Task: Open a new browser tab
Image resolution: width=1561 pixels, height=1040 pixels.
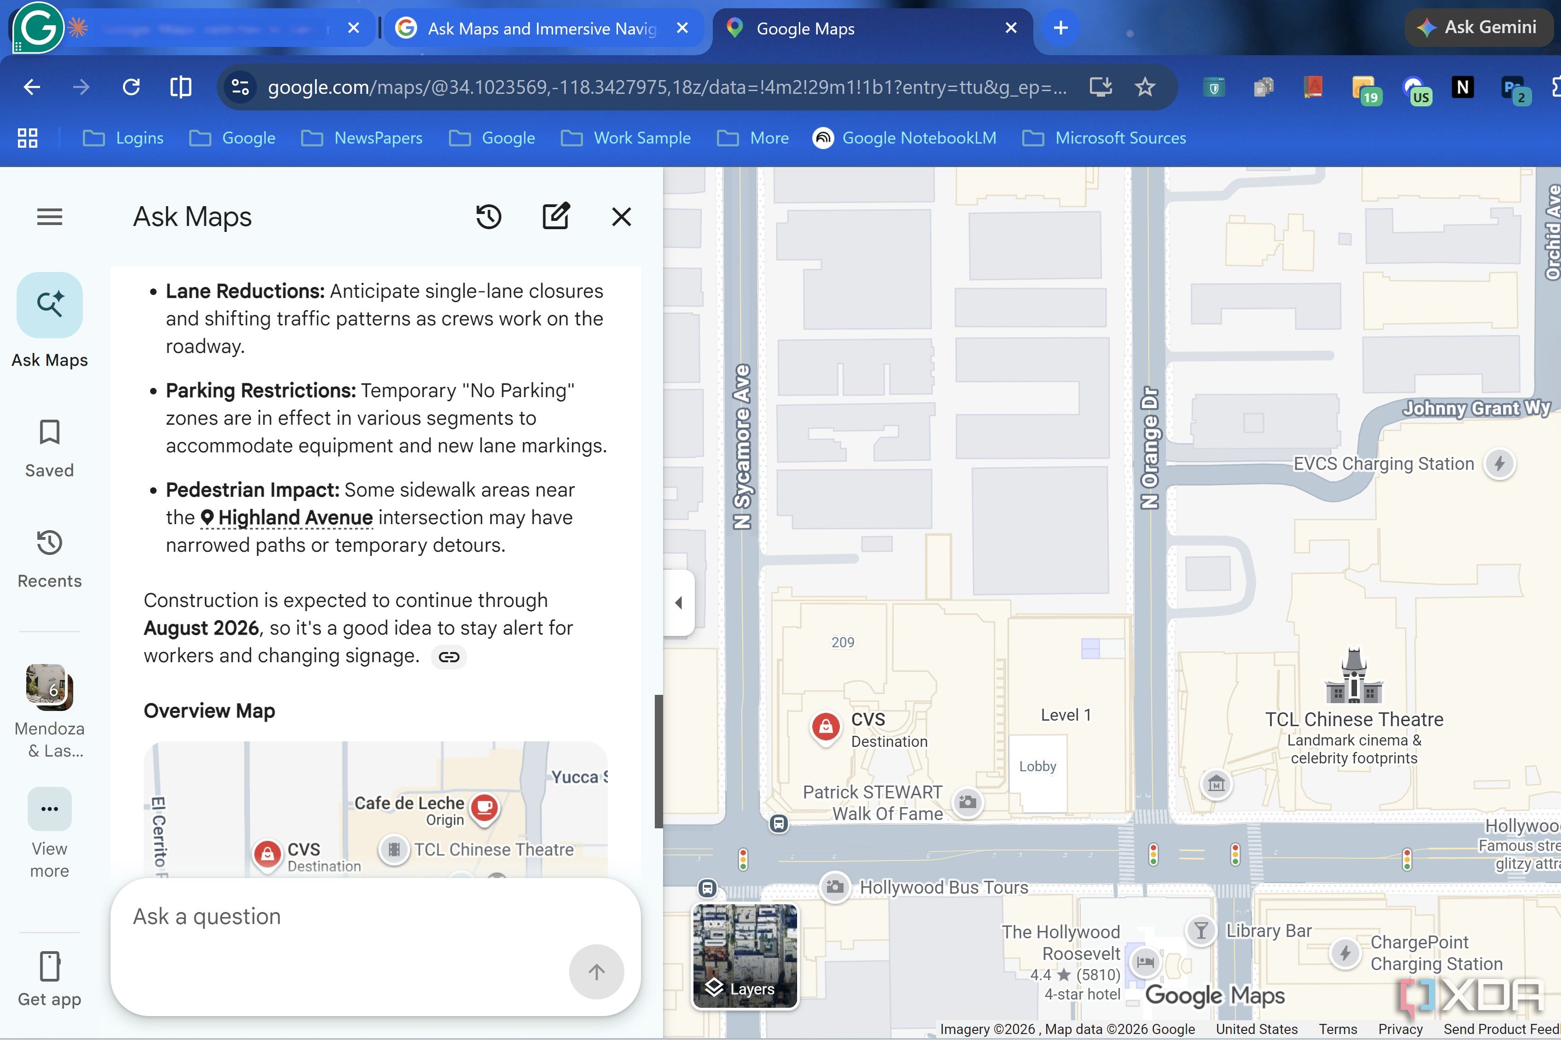Action: [x=1060, y=28]
